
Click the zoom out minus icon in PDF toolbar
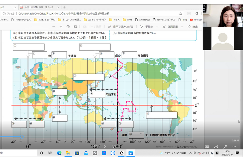point(54,27)
